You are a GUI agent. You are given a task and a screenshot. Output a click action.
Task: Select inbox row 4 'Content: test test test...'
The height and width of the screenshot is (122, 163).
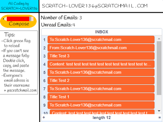pyautogui.click(x=101, y=64)
